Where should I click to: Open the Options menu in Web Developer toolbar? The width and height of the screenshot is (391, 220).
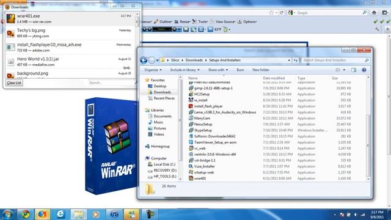point(247,22)
